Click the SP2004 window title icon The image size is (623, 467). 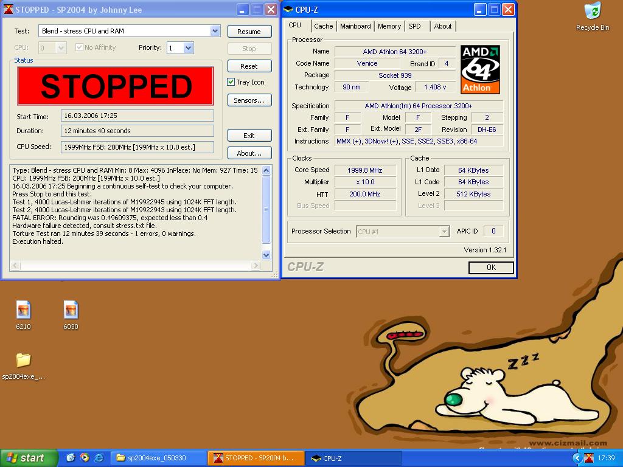8,10
